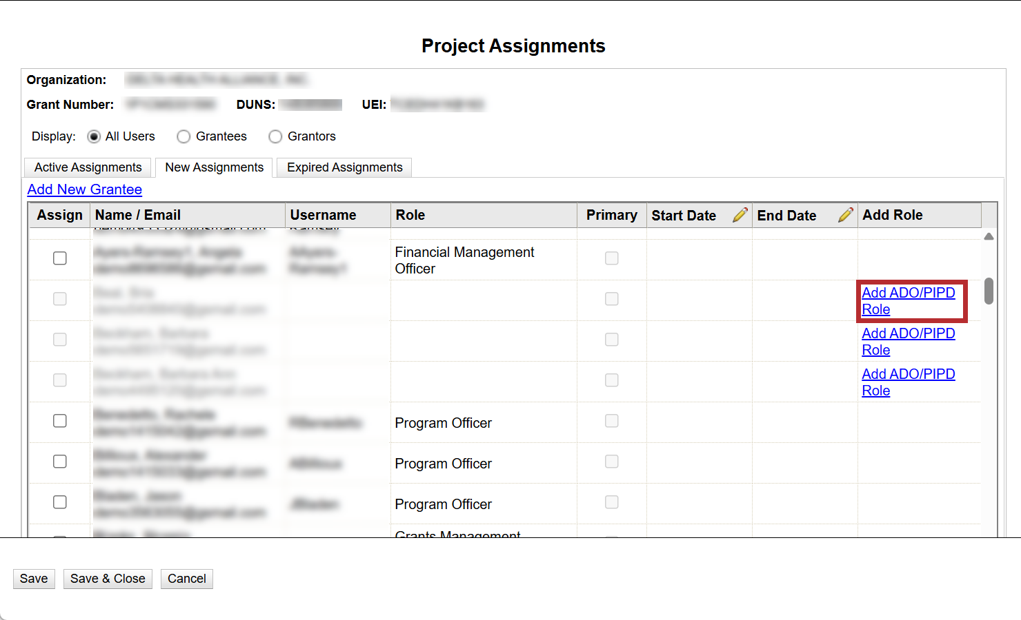Click the pencil icon beside Start Date
This screenshot has width=1021, height=620.
[740, 215]
